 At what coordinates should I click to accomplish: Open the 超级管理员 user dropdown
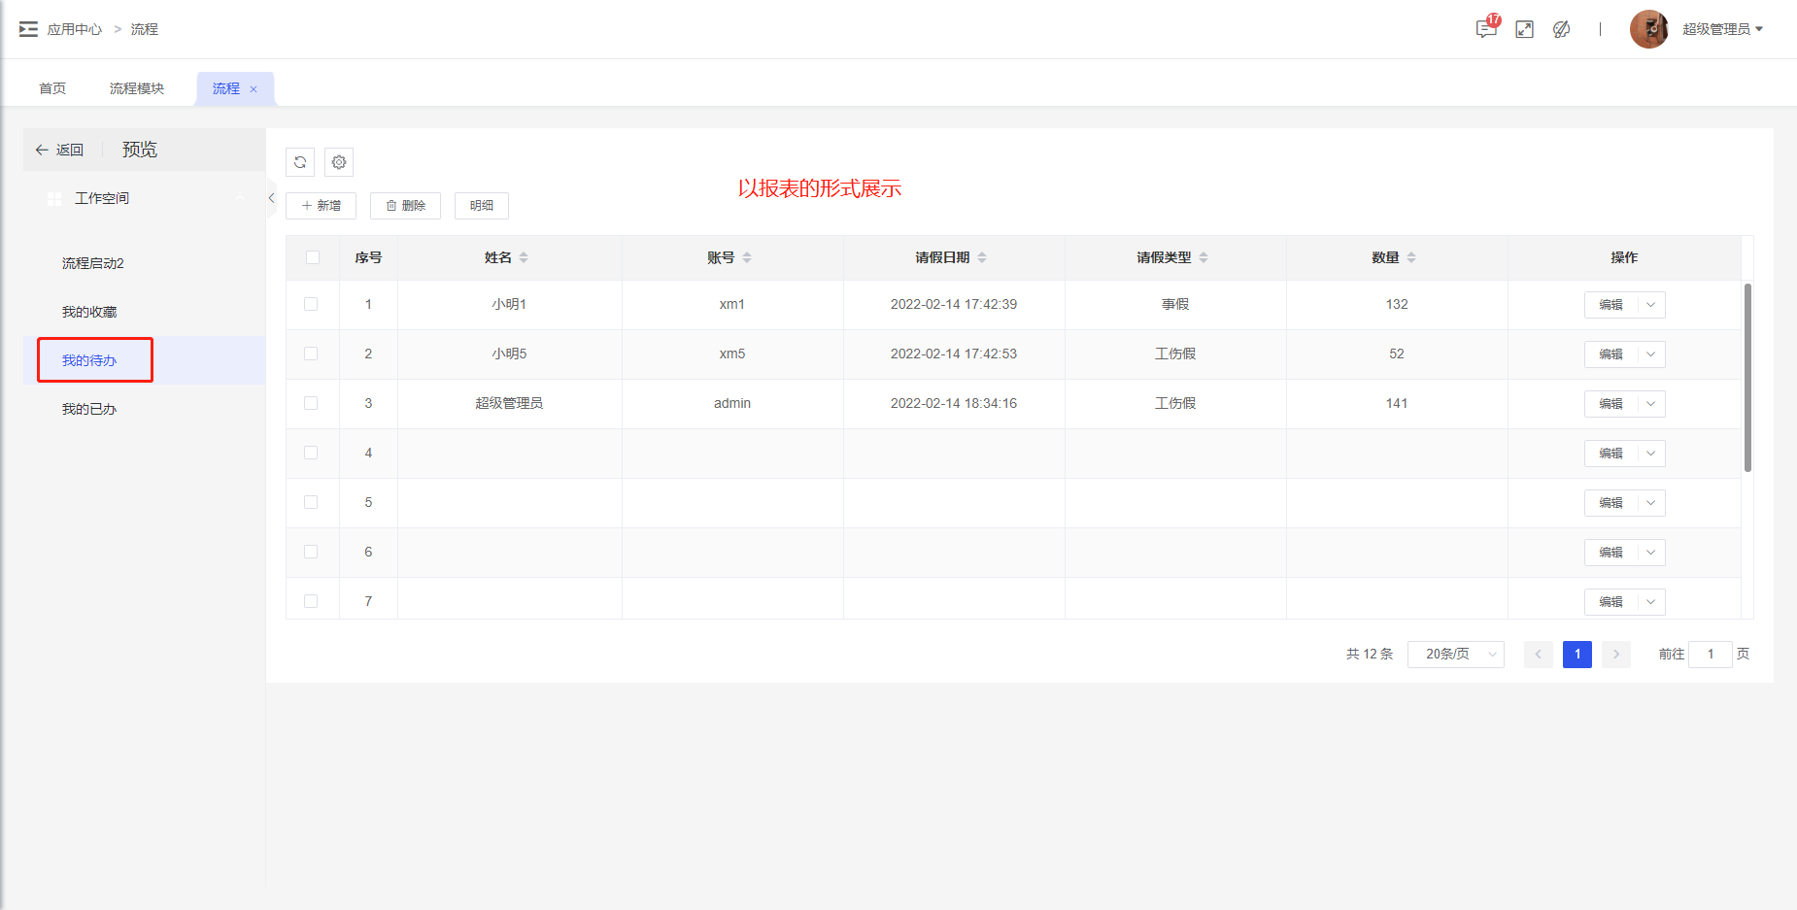tap(1722, 29)
